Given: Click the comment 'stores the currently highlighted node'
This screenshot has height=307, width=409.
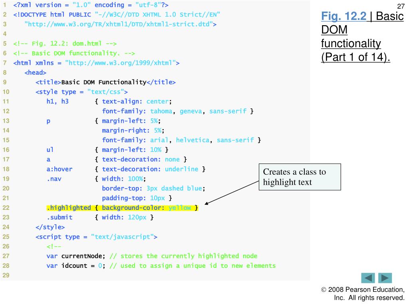Looking at the screenshot, I should (x=184, y=256).
